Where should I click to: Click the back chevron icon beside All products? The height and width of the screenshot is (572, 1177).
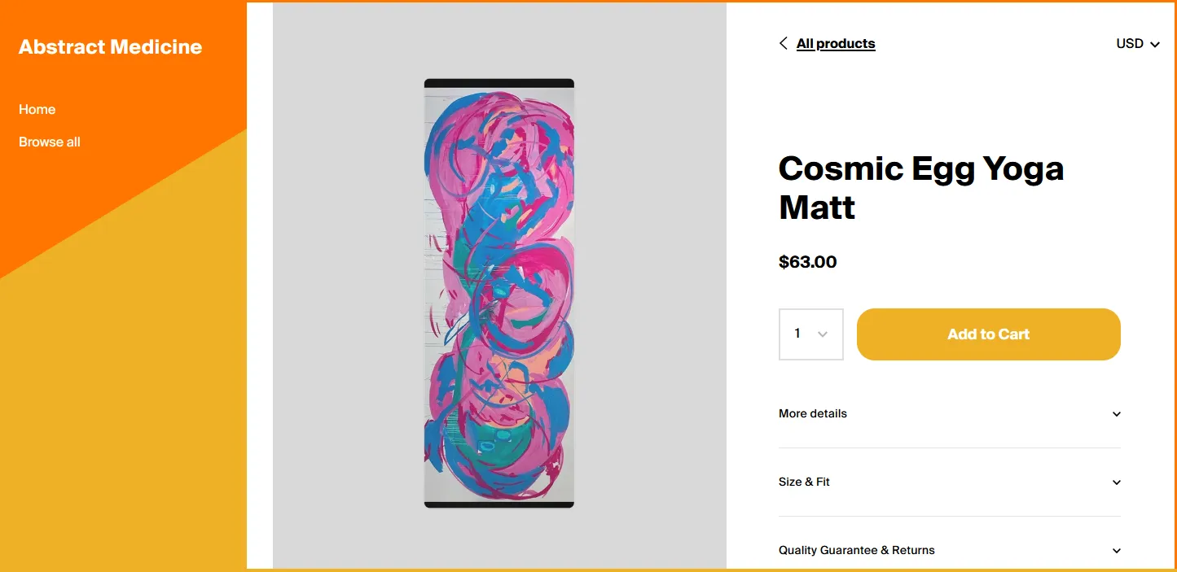click(783, 43)
